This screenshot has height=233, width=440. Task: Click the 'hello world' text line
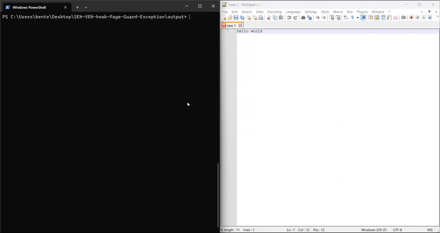[249, 31]
